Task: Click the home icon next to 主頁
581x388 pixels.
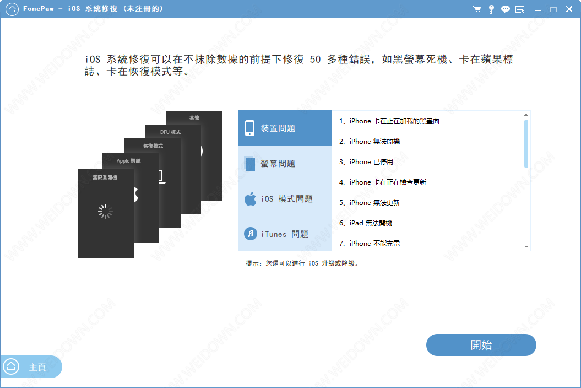Action: 11,367
